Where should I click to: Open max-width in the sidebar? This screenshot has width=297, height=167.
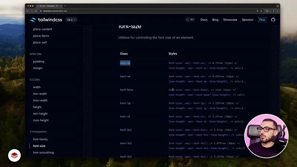[40, 100]
